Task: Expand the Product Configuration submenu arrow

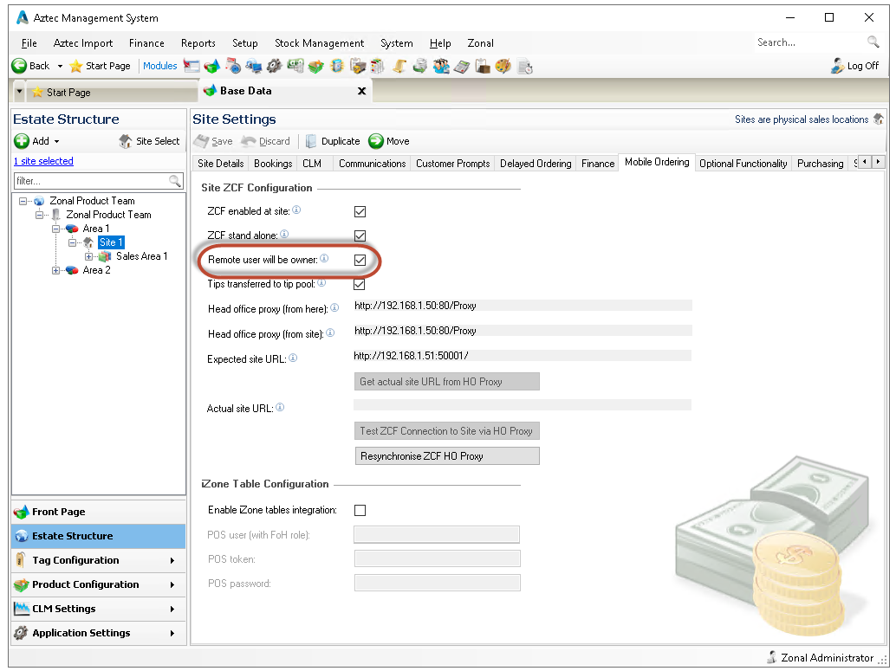Action: (x=172, y=584)
